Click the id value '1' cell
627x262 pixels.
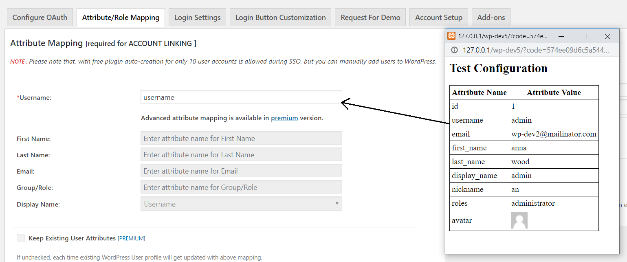[554, 106]
